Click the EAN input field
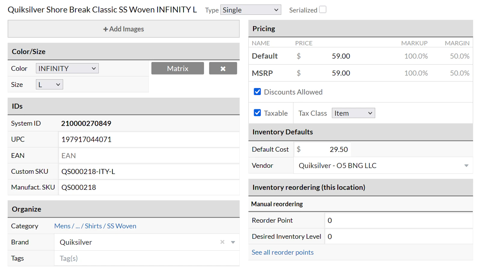 149,156
